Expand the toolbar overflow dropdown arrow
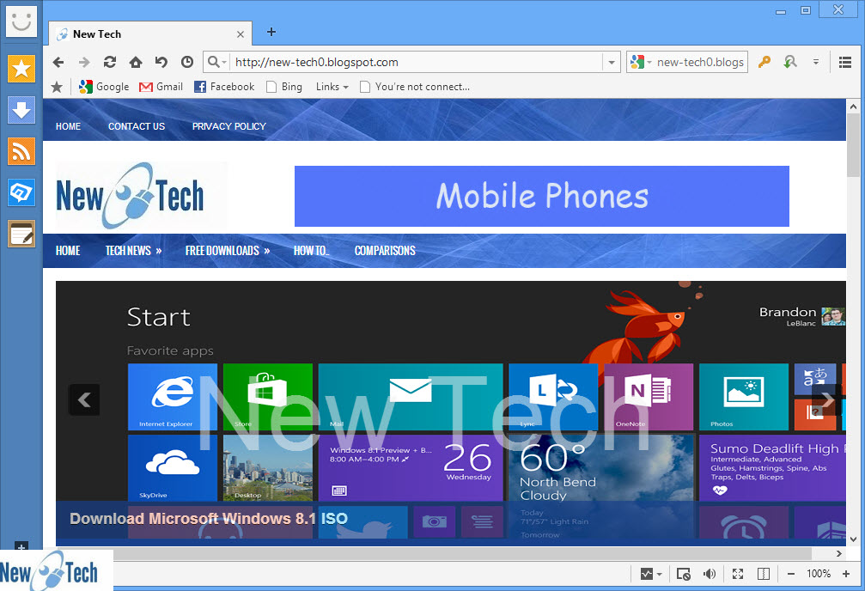 click(x=816, y=62)
